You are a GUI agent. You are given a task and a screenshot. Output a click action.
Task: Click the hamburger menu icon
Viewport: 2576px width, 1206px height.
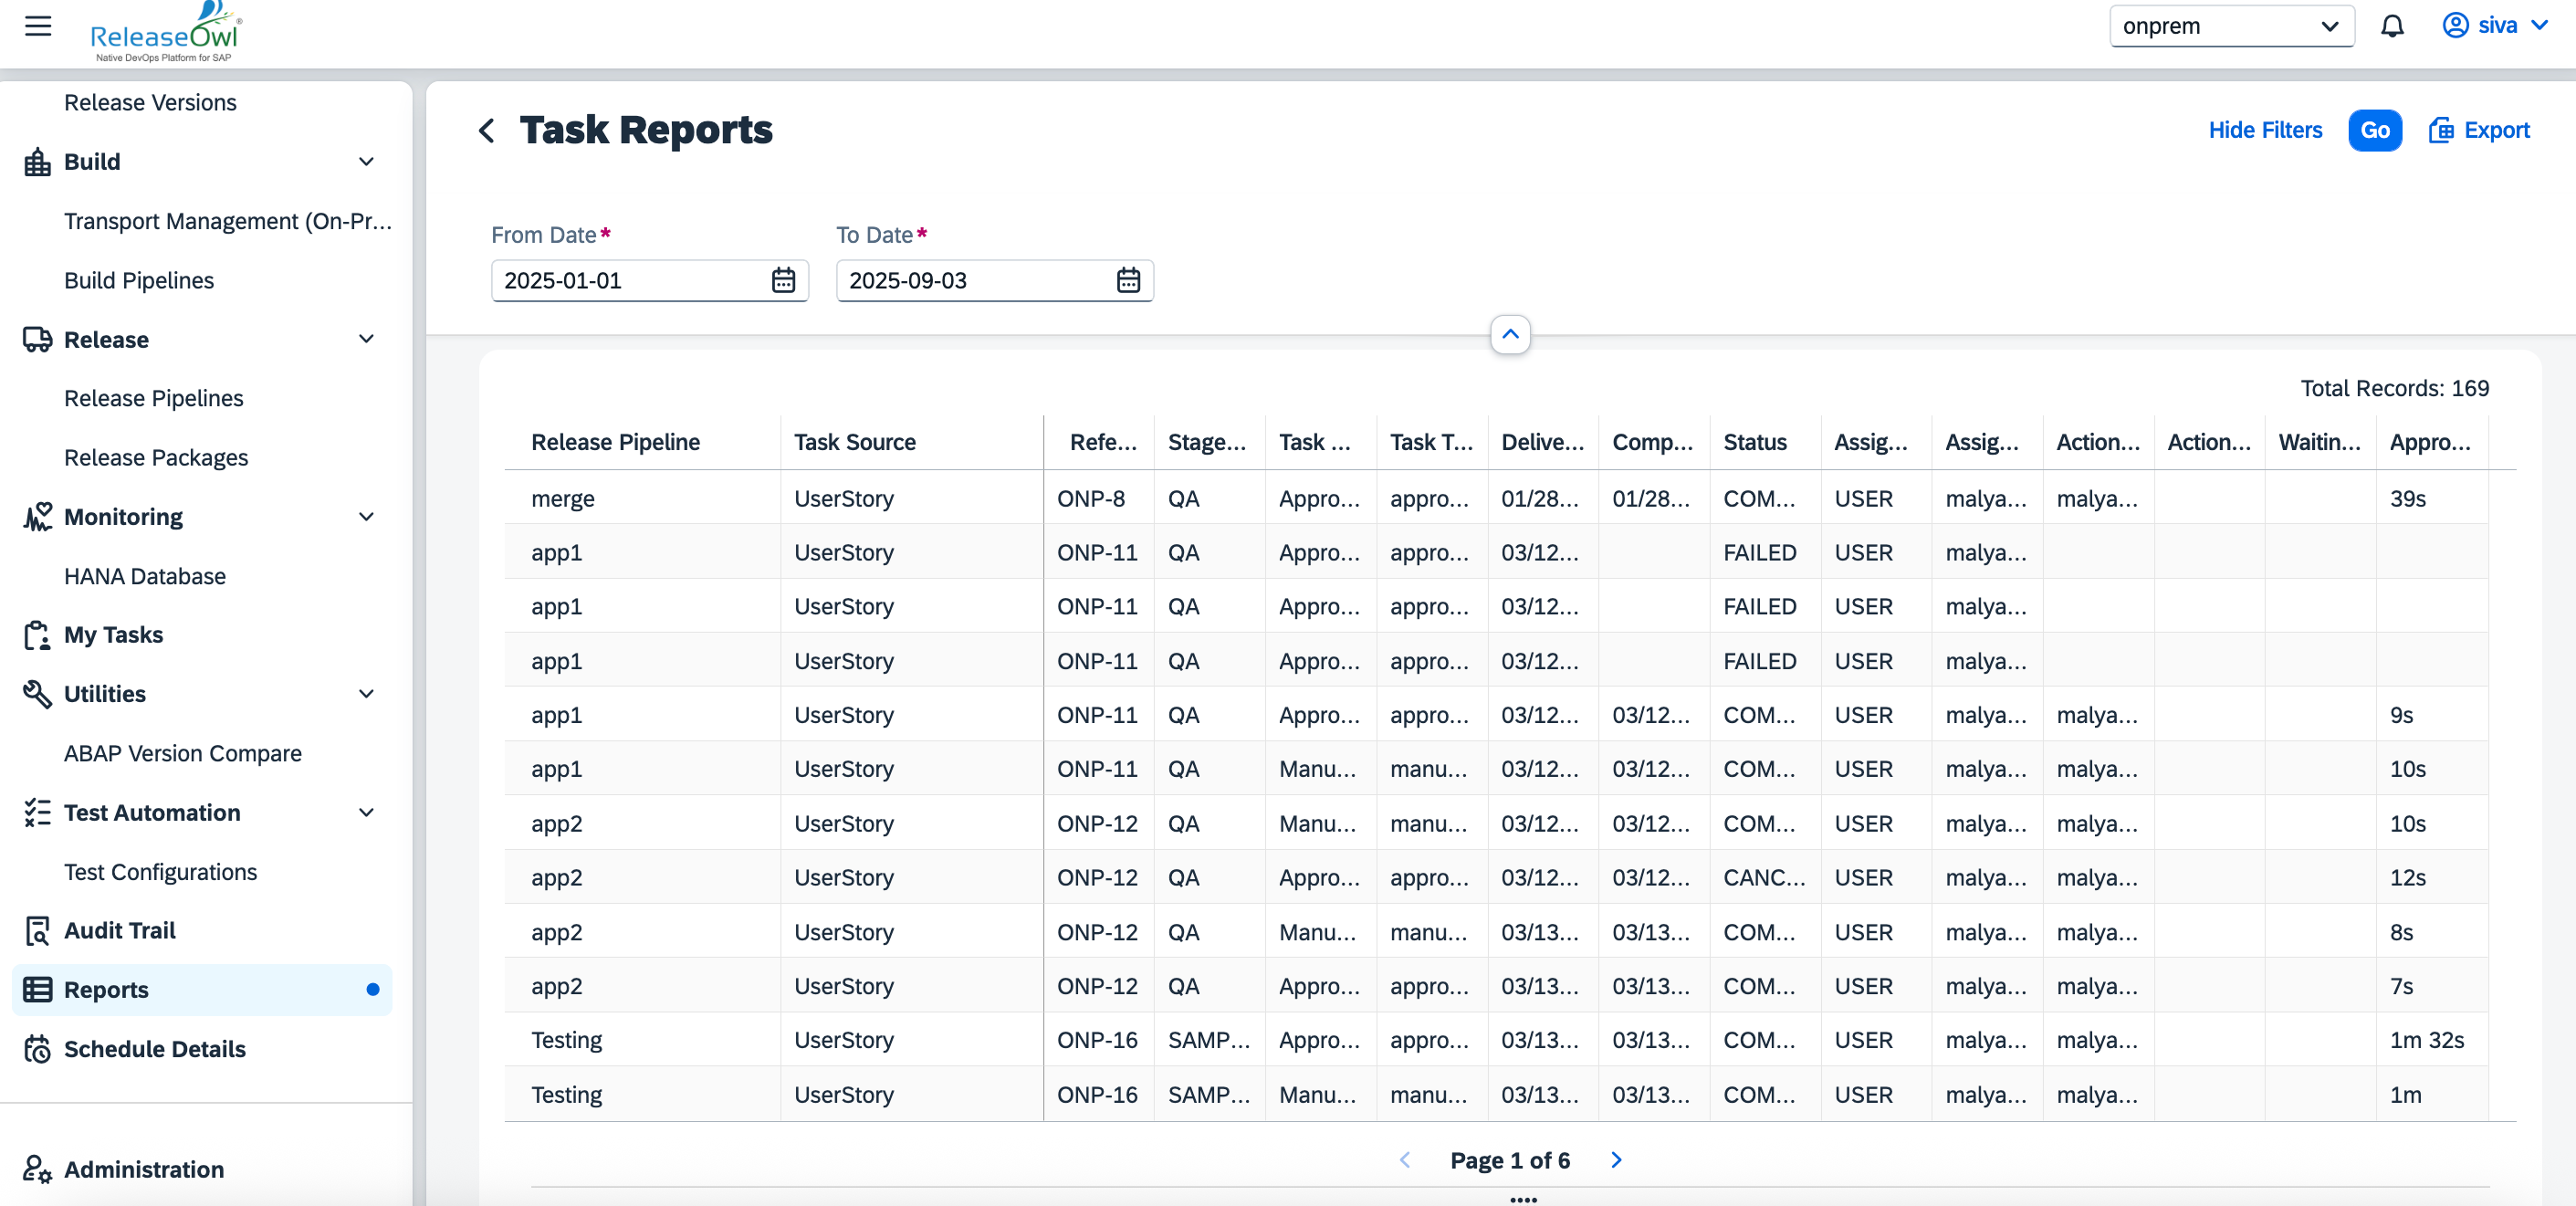click(38, 26)
